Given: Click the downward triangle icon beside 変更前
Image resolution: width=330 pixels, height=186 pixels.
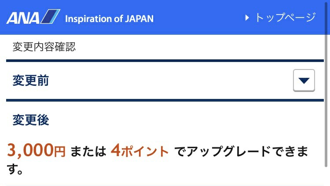Looking at the screenshot, I should tap(304, 80).
